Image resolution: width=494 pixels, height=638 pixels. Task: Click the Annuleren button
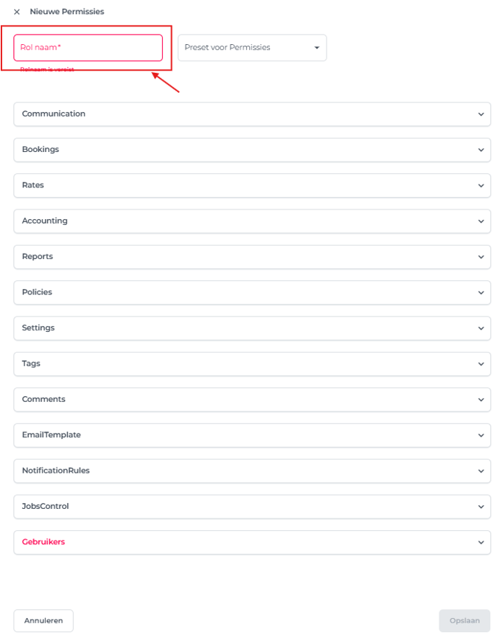[44, 621]
